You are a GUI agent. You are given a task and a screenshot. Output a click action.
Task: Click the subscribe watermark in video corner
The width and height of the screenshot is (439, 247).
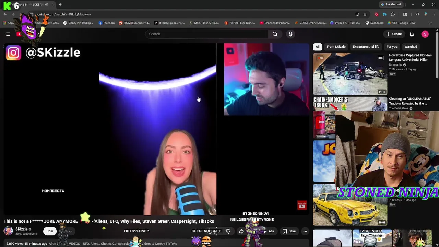coord(302,205)
